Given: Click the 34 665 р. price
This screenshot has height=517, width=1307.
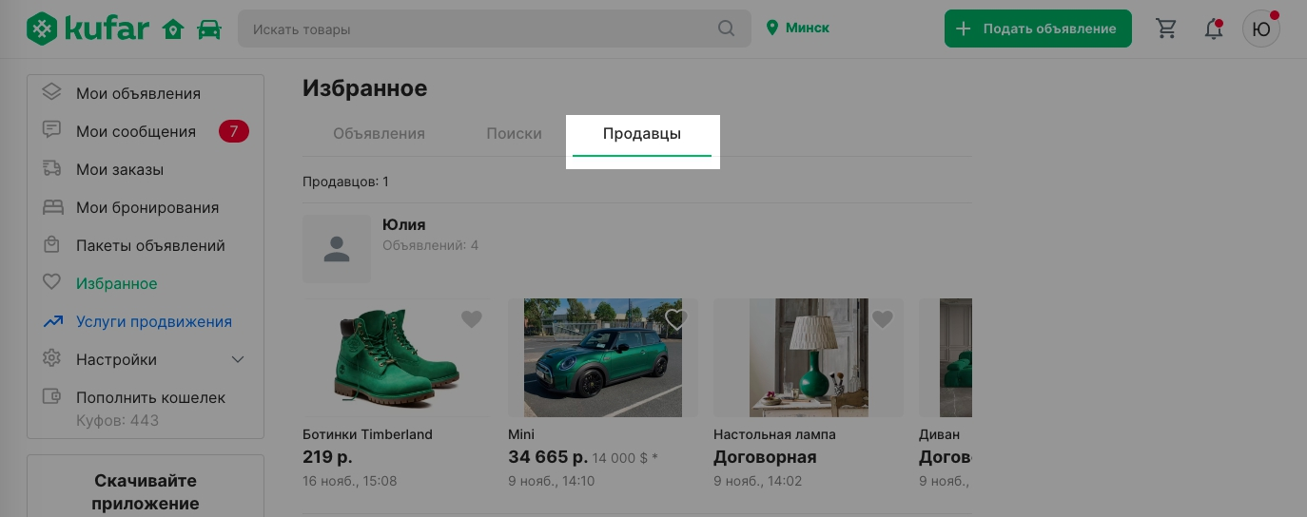Looking at the screenshot, I should point(548,457).
